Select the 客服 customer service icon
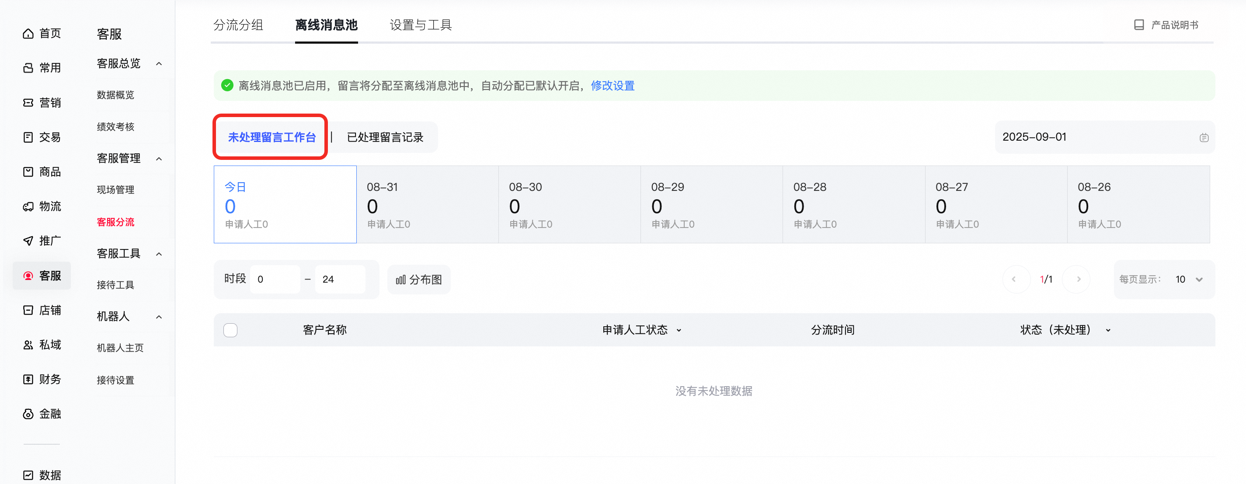 point(28,276)
